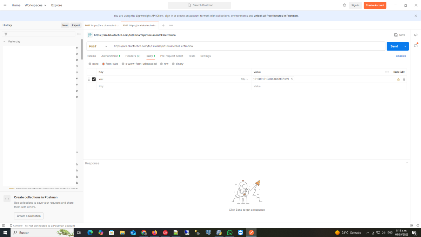Image resolution: width=421 pixels, height=237 pixels.
Task: Click Import button in History sidebar
Action: (76, 25)
